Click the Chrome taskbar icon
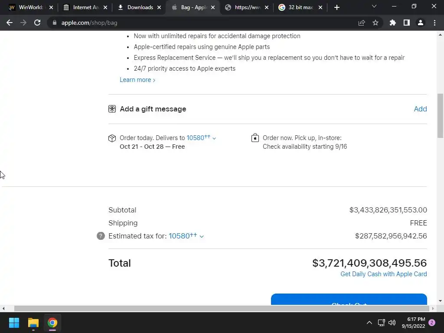Image resolution: width=444 pixels, height=333 pixels. 52,323
